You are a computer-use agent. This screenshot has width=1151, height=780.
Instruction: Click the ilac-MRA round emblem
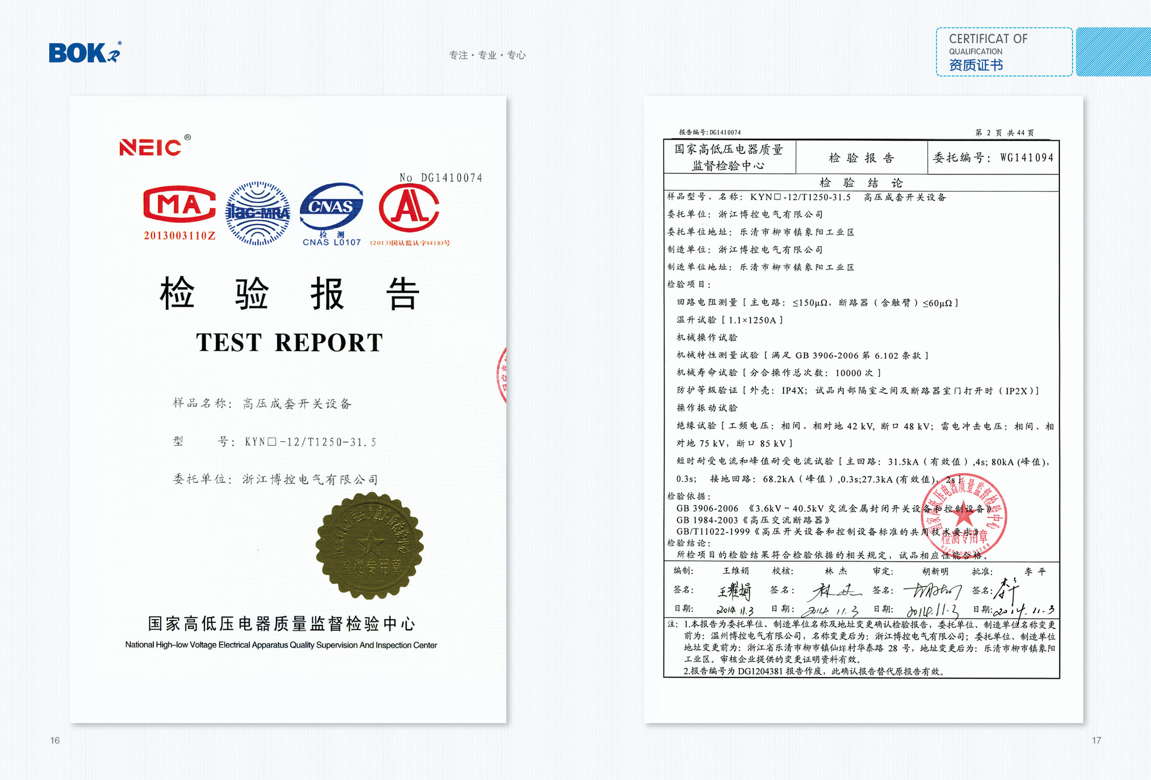pos(258,213)
